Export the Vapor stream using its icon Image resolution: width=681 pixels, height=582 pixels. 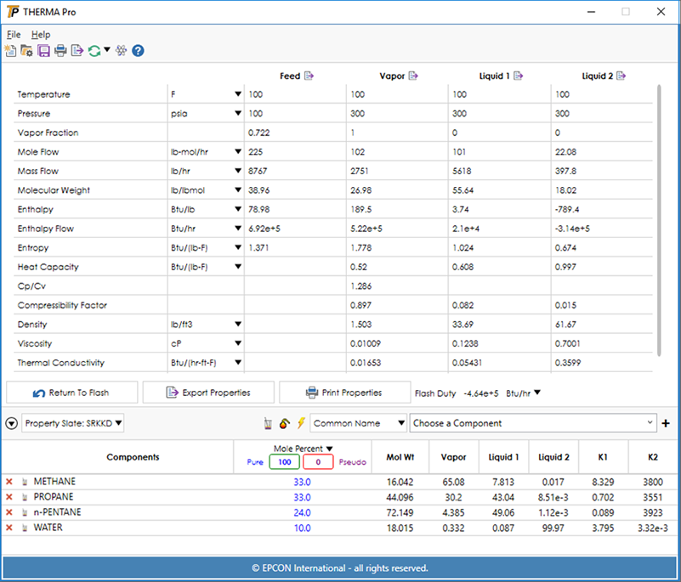click(x=413, y=76)
